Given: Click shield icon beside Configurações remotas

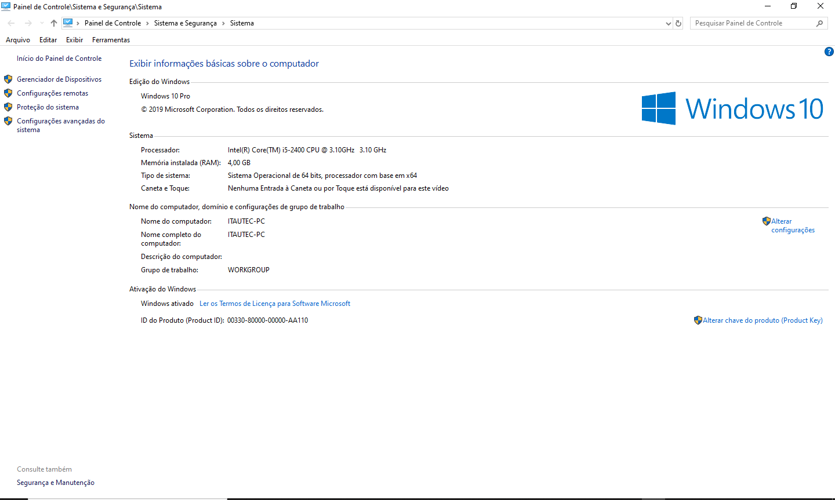Looking at the screenshot, I should [x=8, y=93].
